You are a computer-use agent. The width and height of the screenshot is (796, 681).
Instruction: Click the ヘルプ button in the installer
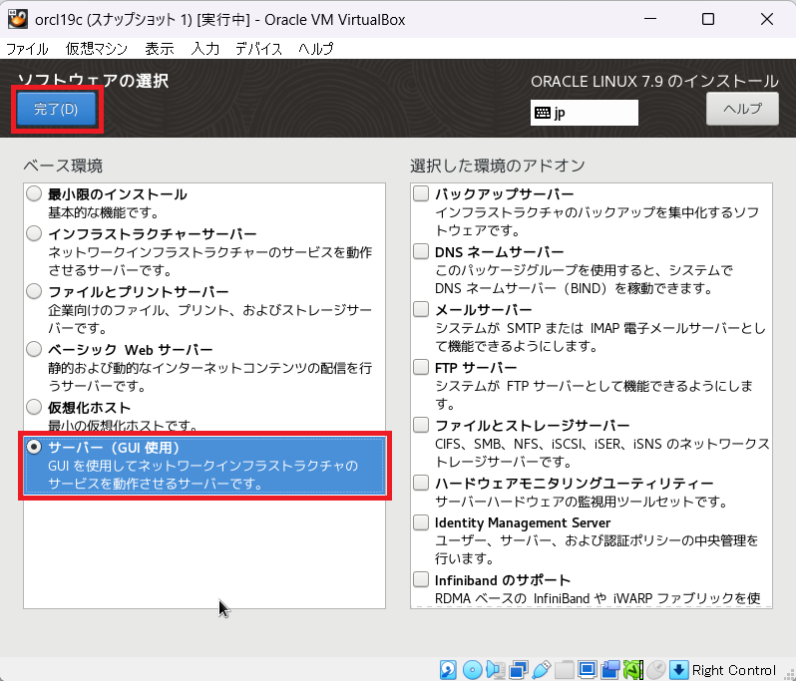[742, 109]
